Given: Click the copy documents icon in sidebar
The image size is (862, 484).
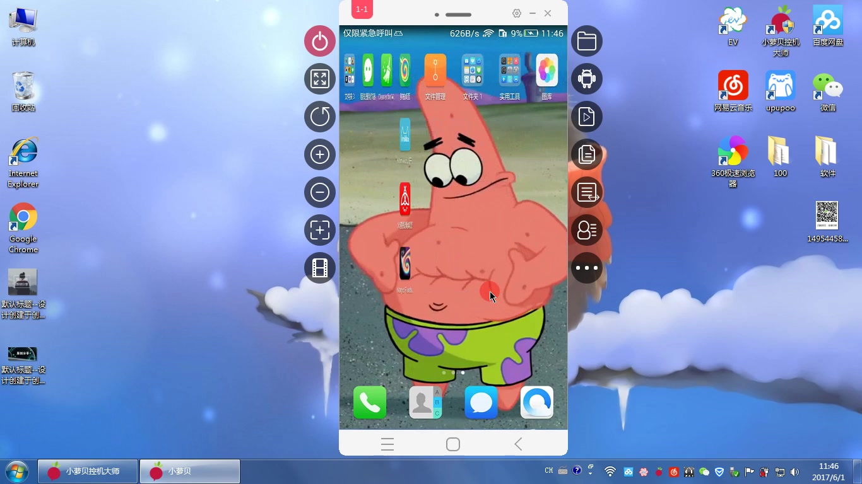Looking at the screenshot, I should [x=587, y=154].
